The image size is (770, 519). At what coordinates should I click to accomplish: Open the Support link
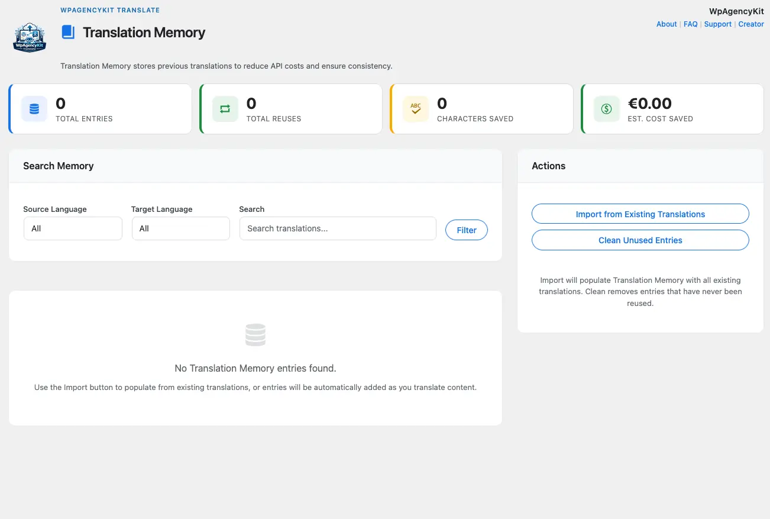pyautogui.click(x=718, y=24)
